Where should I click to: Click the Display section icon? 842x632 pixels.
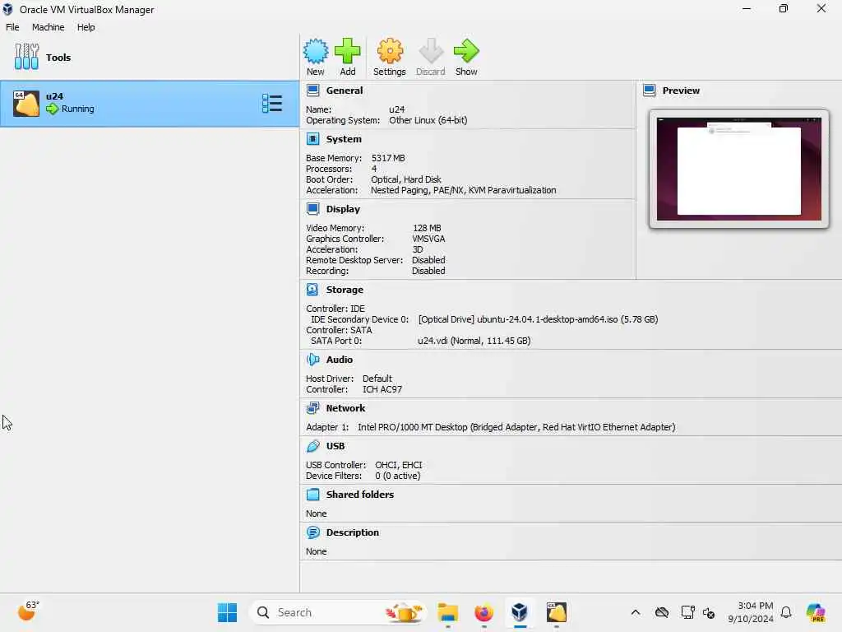[313, 208]
